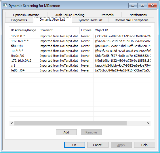Viewport: 160px width, 153px height.
Task: Click Object ID starting with {aacc4fb2
Action: pos(123,65)
